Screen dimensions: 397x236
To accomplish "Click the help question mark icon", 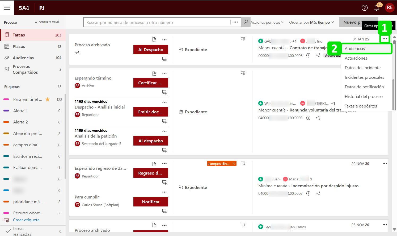I will pyautogui.click(x=365, y=8).
